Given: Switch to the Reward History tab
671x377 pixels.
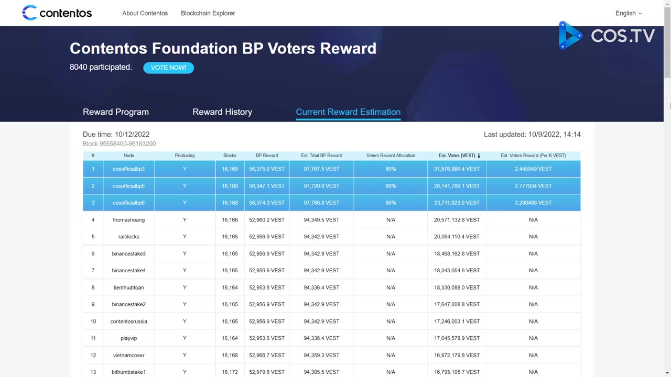Looking at the screenshot, I should tap(222, 112).
